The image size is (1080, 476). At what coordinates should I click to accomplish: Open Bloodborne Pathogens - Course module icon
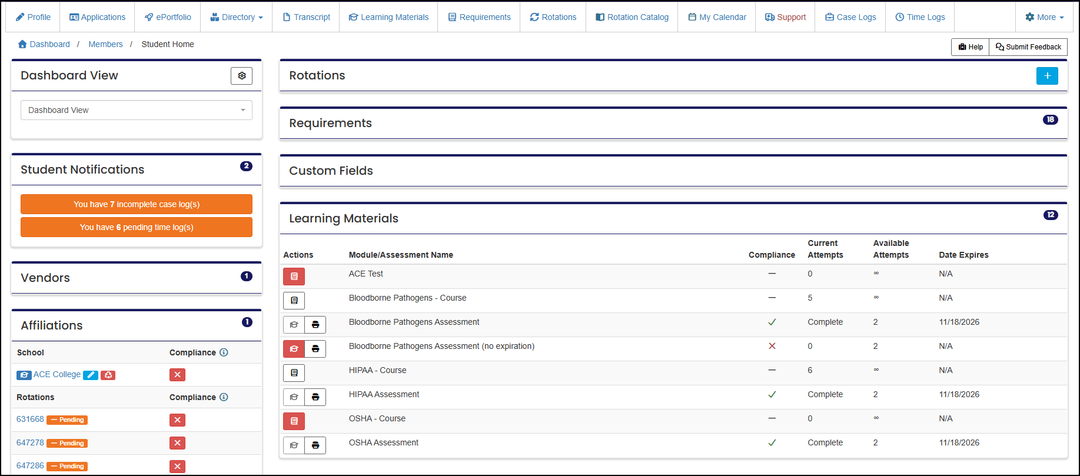pyautogui.click(x=294, y=301)
